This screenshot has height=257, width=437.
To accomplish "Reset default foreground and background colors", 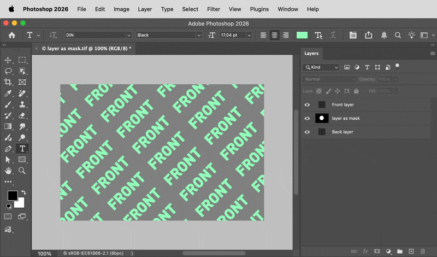I will coord(9,207).
